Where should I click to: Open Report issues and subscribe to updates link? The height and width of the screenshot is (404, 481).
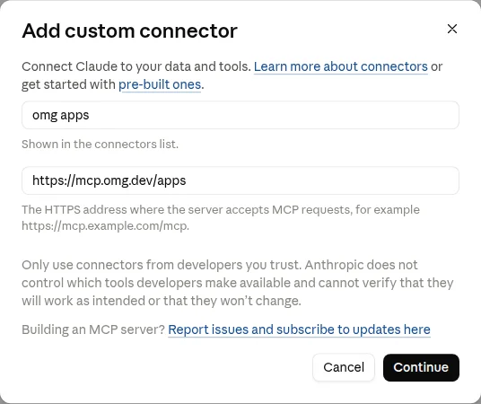click(299, 329)
